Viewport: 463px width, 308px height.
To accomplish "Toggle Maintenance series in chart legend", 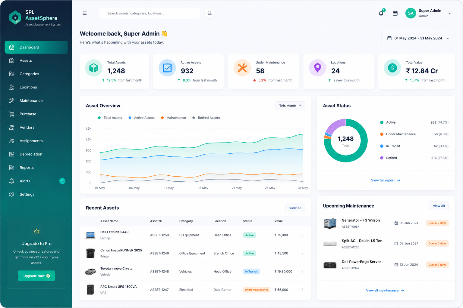I will coord(173,118).
